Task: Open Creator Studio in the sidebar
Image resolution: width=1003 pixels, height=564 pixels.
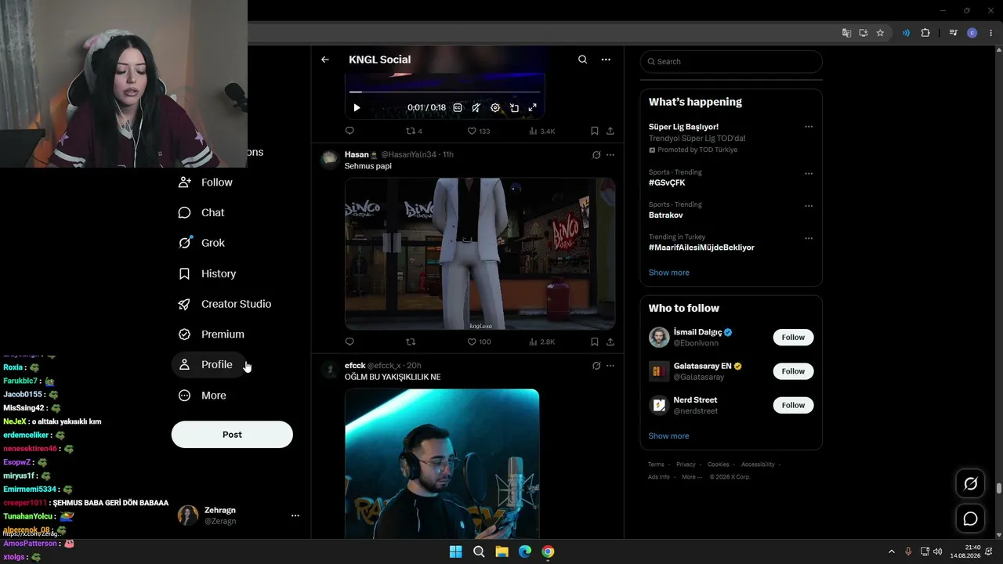Action: click(225, 304)
